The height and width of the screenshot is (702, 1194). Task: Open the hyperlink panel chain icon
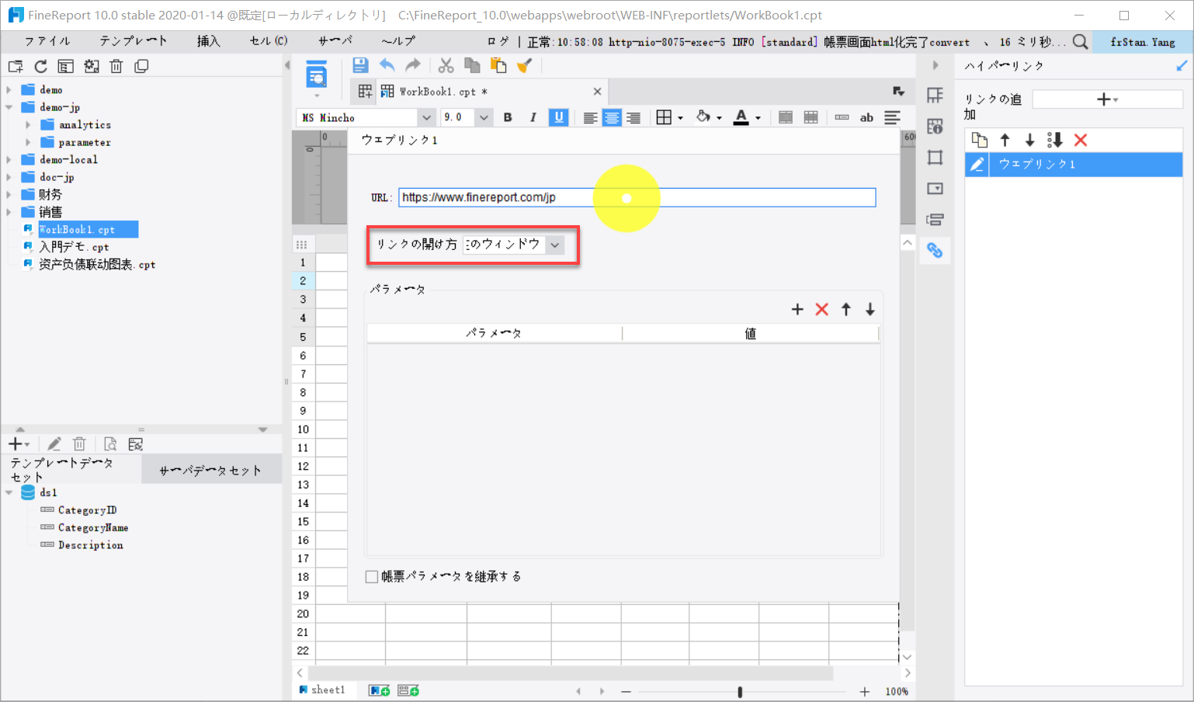pos(935,250)
